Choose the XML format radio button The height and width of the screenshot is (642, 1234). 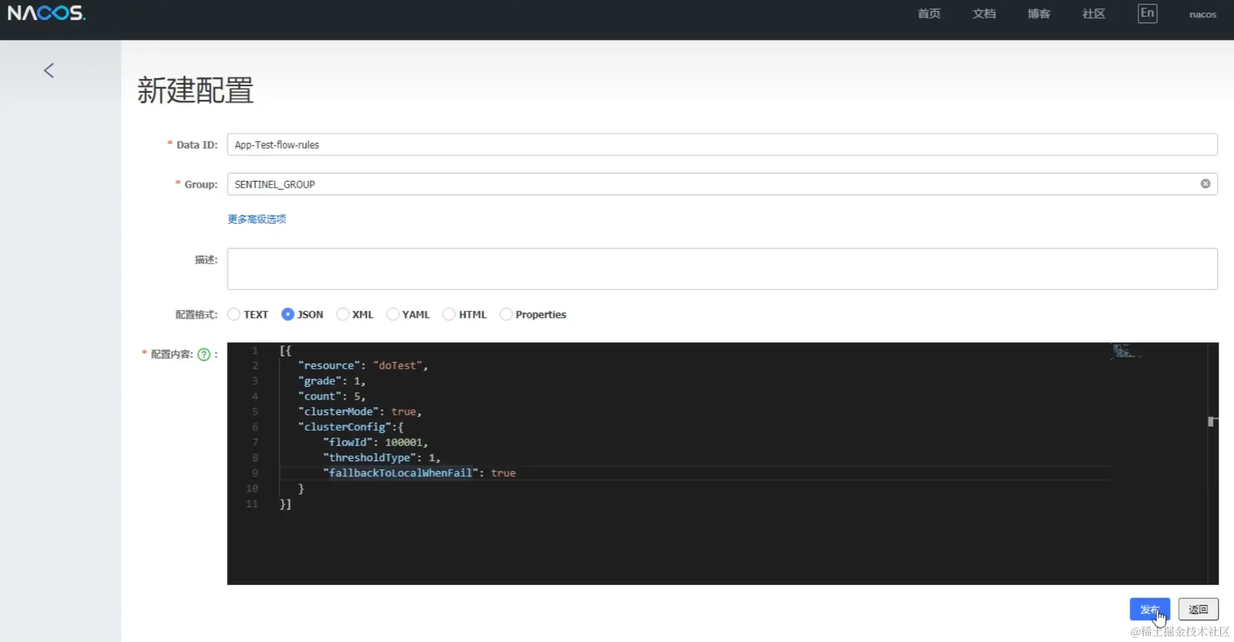tap(343, 314)
